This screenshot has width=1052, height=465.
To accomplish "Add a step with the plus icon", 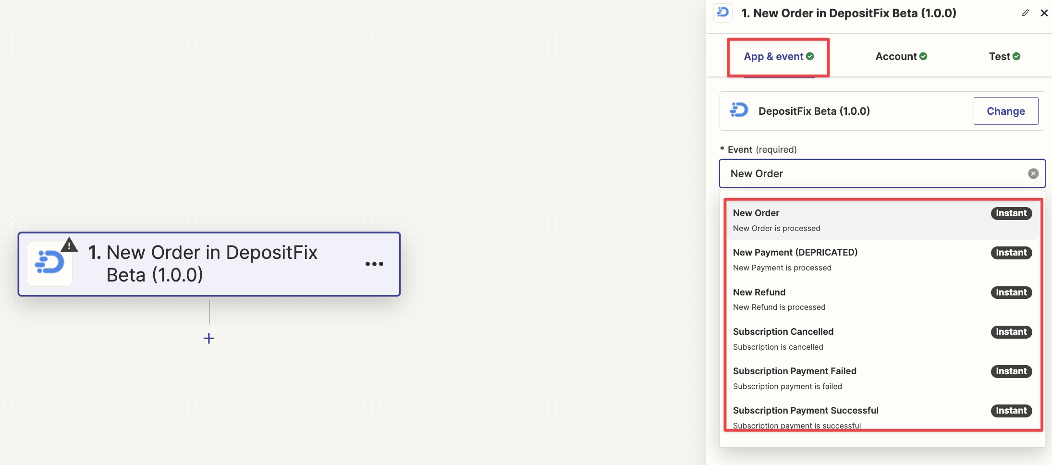I will (209, 338).
